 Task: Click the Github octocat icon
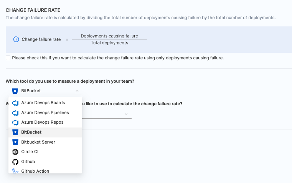pyautogui.click(x=15, y=162)
